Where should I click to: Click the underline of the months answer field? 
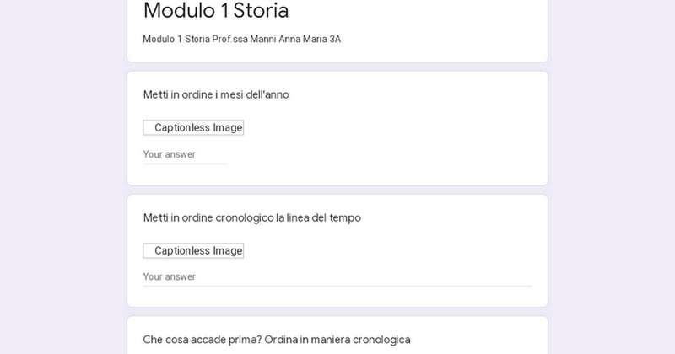click(x=185, y=164)
